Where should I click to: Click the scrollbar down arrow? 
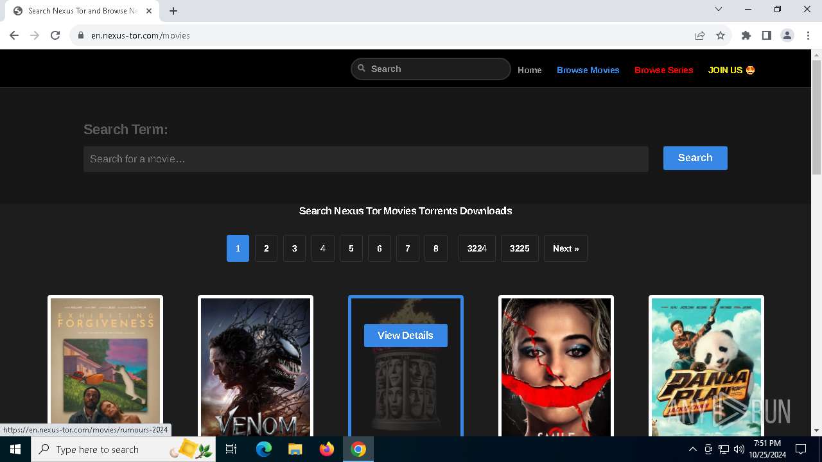pyautogui.click(x=817, y=431)
